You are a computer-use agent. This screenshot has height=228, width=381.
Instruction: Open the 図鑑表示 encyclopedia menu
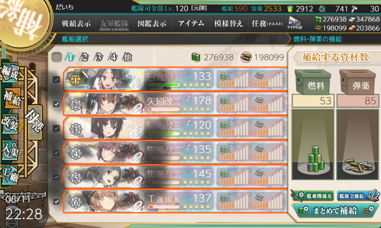(x=152, y=23)
